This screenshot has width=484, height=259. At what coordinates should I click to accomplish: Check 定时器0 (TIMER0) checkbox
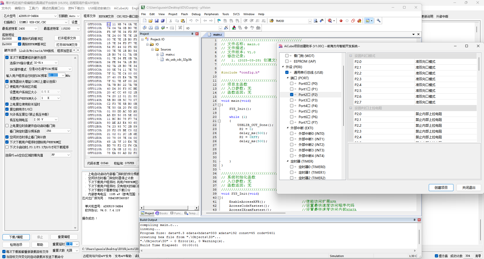coord(292,167)
